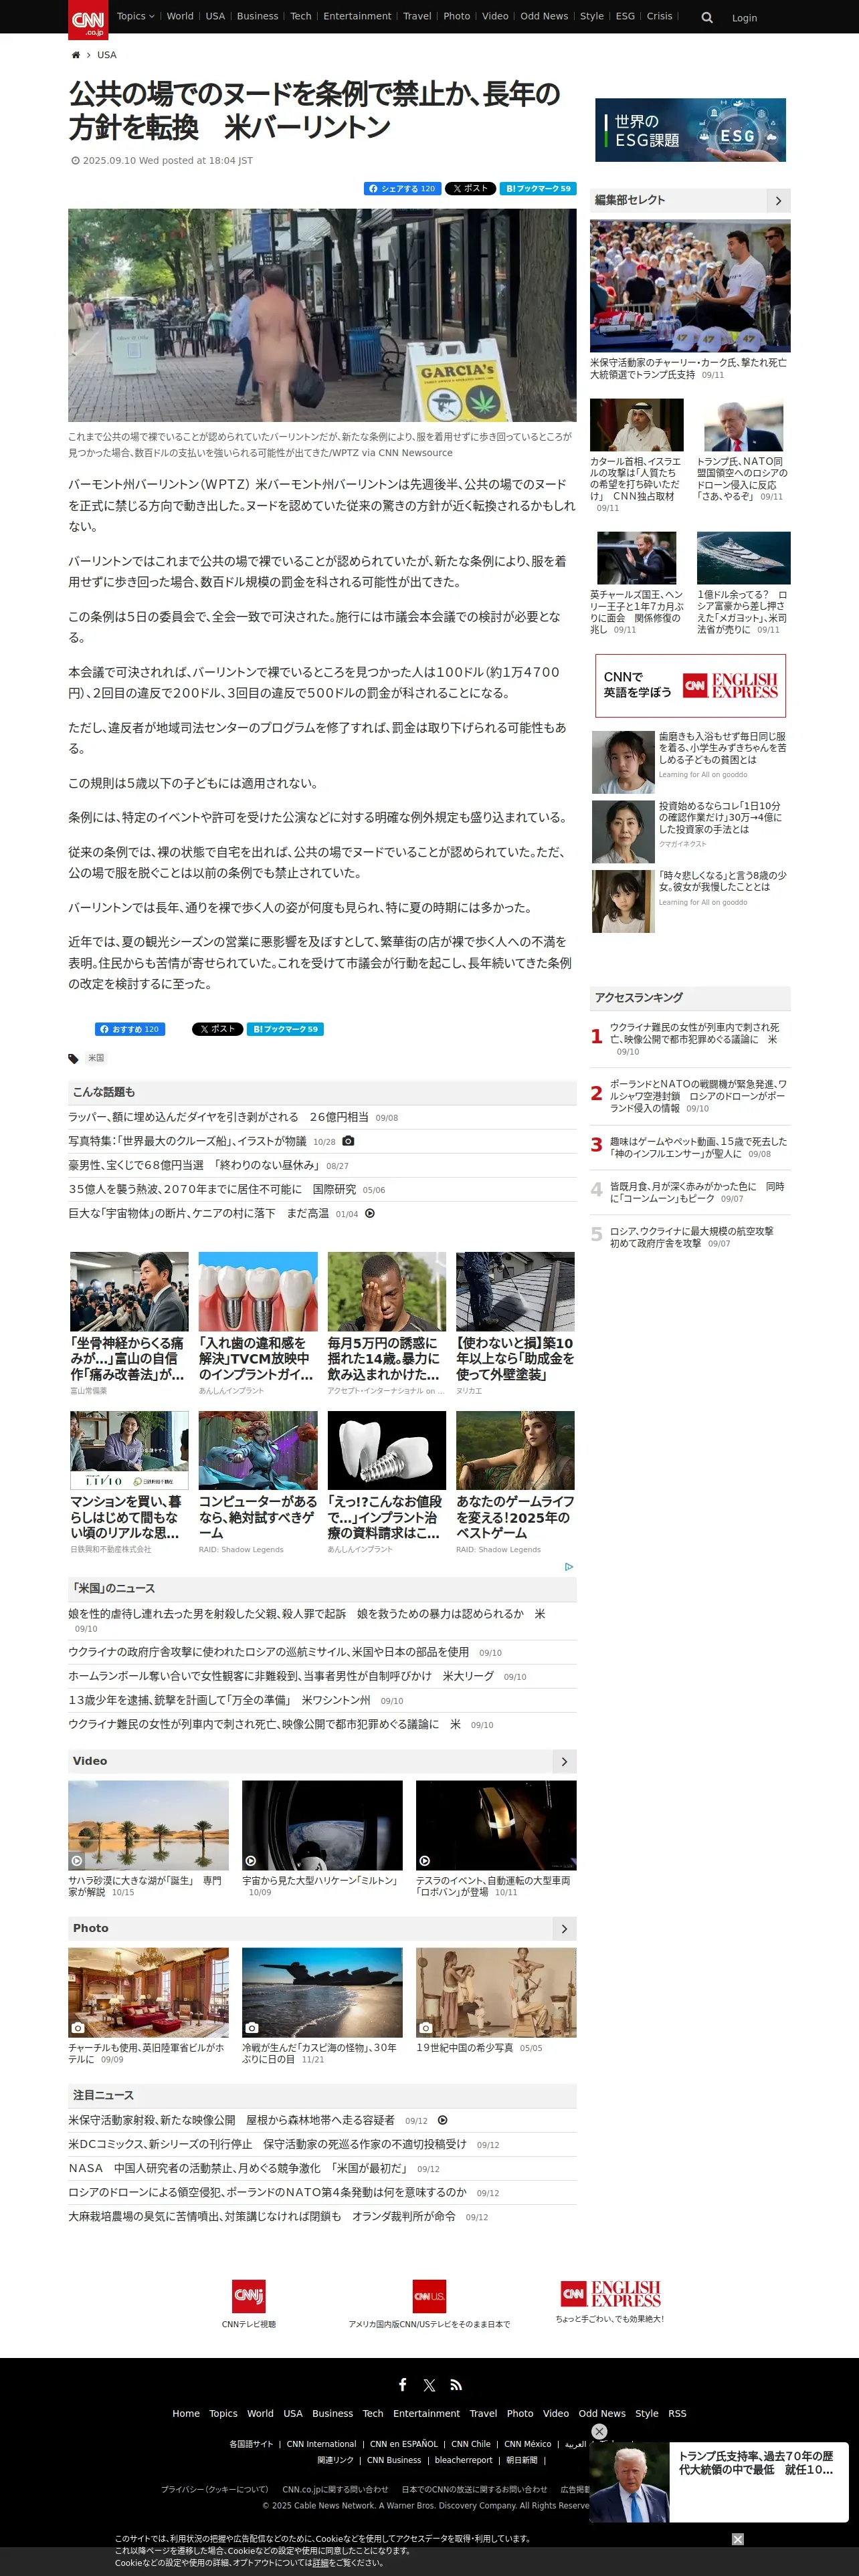
Task: Open Business in top navigation
Action: point(257,16)
